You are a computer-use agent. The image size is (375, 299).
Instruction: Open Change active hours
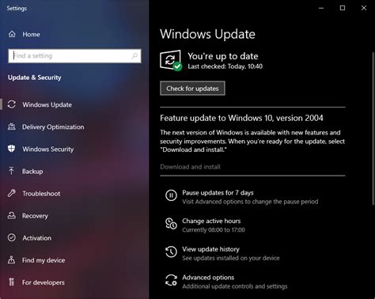coord(211,221)
